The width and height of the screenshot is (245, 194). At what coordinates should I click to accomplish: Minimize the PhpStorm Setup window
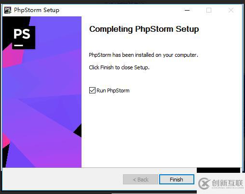[x=187, y=10]
